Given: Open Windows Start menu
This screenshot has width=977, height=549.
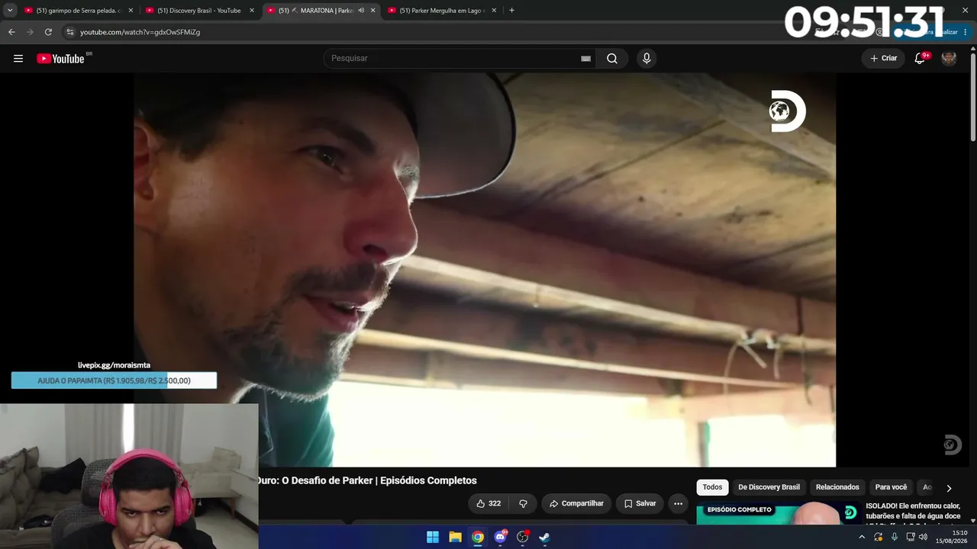Looking at the screenshot, I should 433,537.
